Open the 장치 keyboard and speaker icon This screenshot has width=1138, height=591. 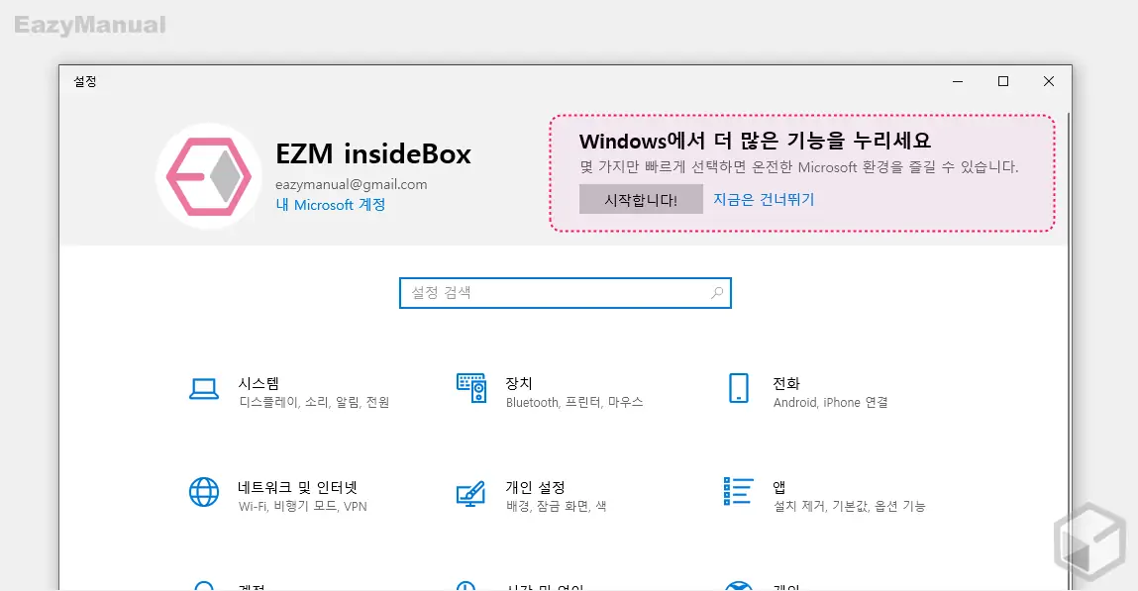pos(471,388)
